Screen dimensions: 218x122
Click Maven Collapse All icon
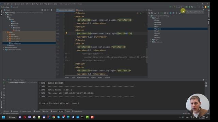[176, 13]
